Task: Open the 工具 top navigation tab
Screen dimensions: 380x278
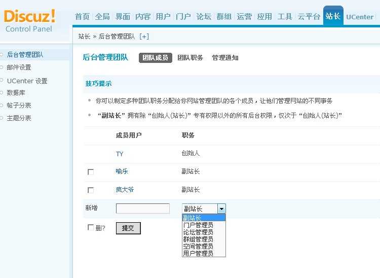Action: click(285, 17)
